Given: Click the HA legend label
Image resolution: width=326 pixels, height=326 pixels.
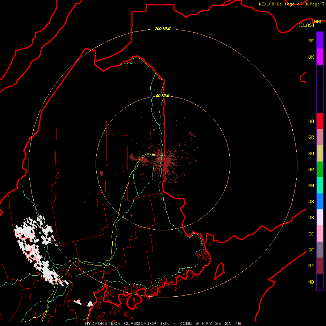Looking at the screenshot, I should point(311,121).
